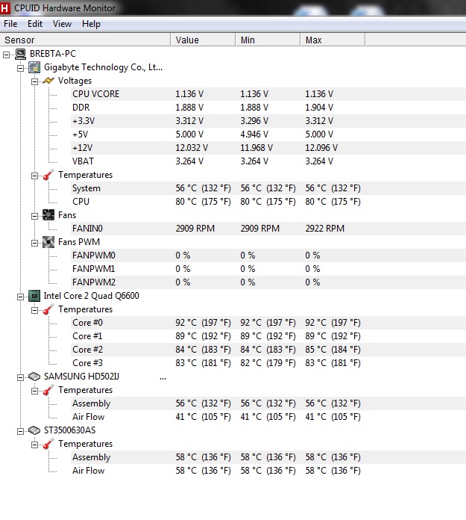Collapse the Fans PWM group
The image size is (466, 520).
point(34,243)
